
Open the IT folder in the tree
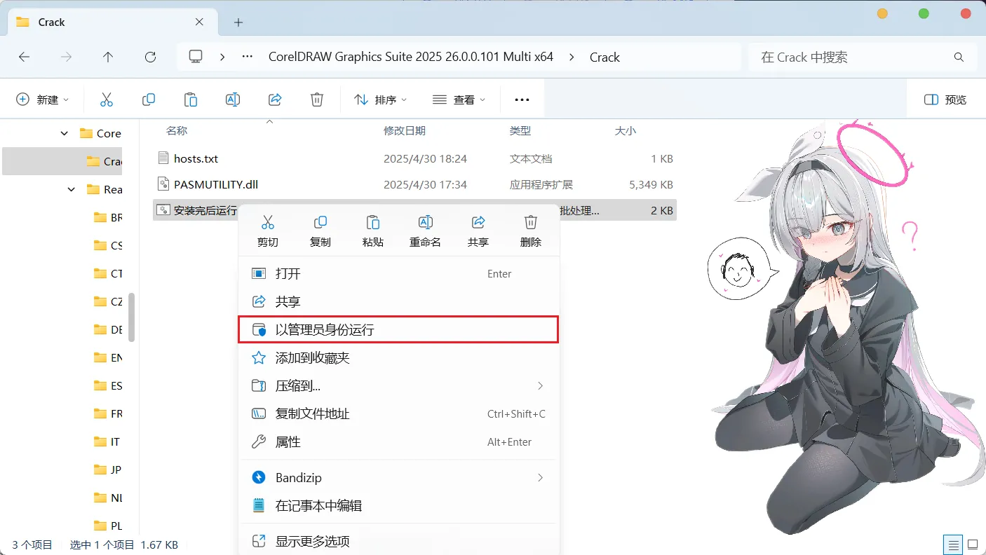click(x=108, y=441)
